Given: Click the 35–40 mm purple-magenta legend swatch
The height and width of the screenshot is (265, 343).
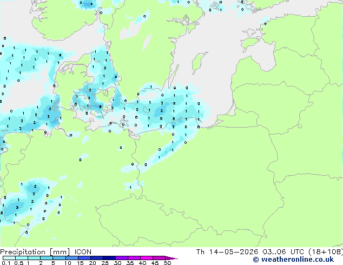Looking at the screenshot, I should 134,258.
